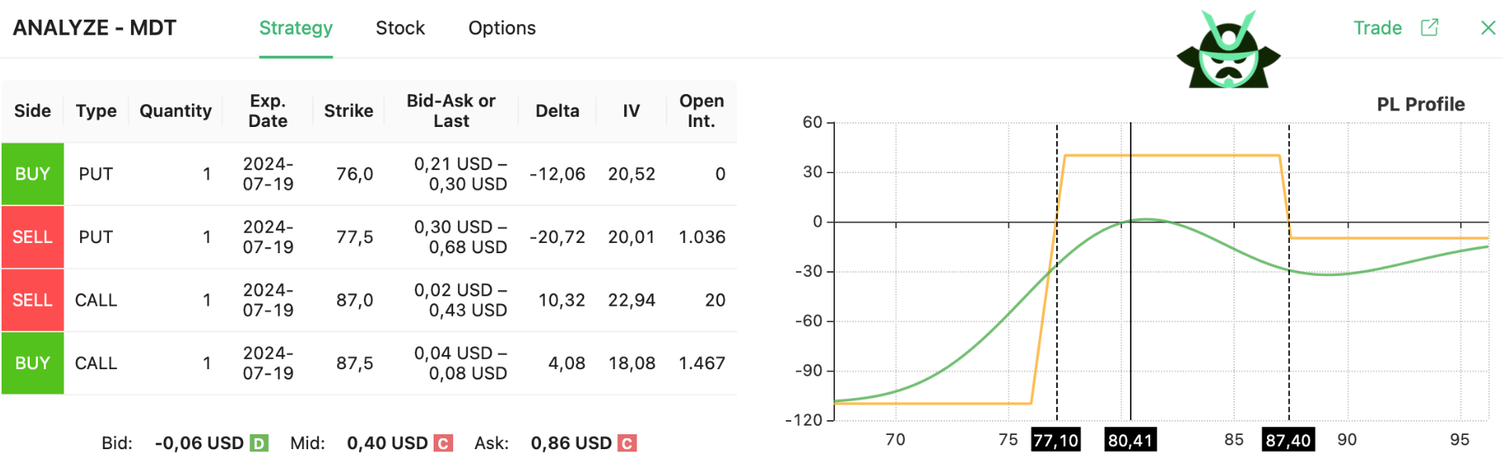Click the Open Int. column header
Viewport: 1507px width, 475px height.
pos(701,111)
